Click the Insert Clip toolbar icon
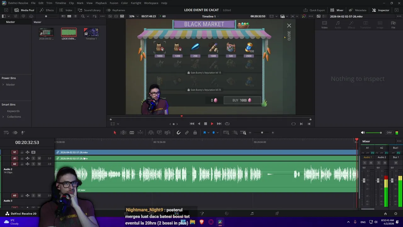403x227 pixels. click(151, 133)
